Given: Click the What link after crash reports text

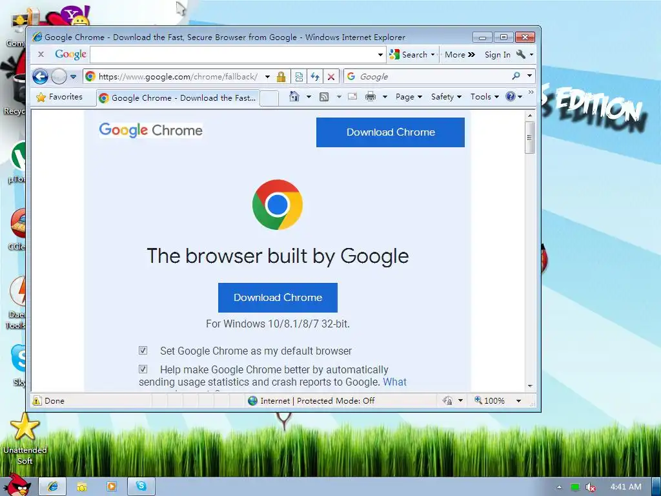Looking at the screenshot, I should click(394, 382).
